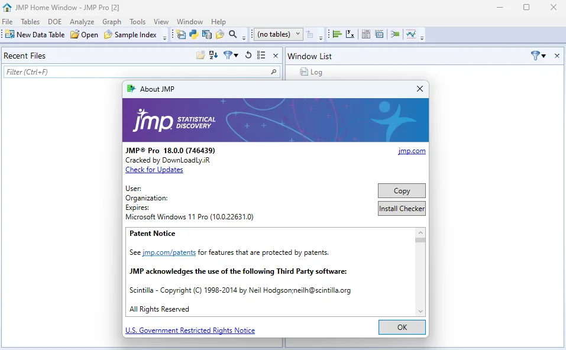
Task: Expand the overflow arrow after the magnifier icon
Action: coord(244,37)
